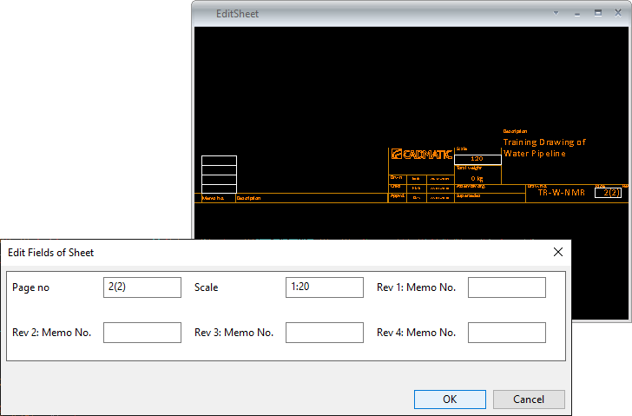Close the Edit Fields of Sheet dialog

558,252
